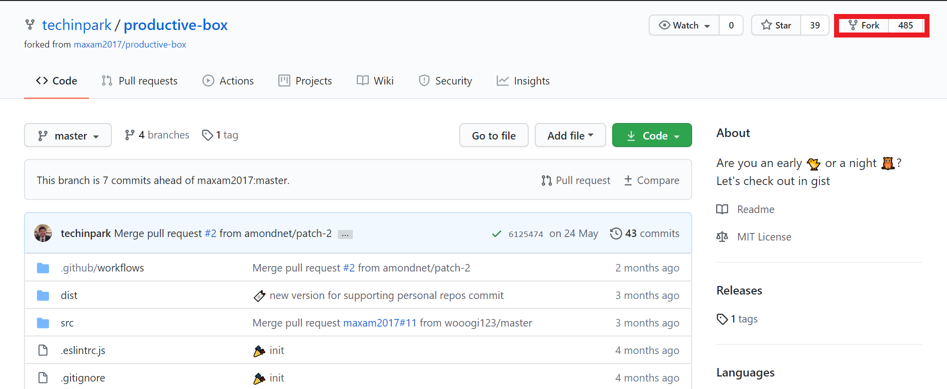Screen dimensions: 947x389
Task: Switch to the Pull requests tab
Action: pos(139,81)
